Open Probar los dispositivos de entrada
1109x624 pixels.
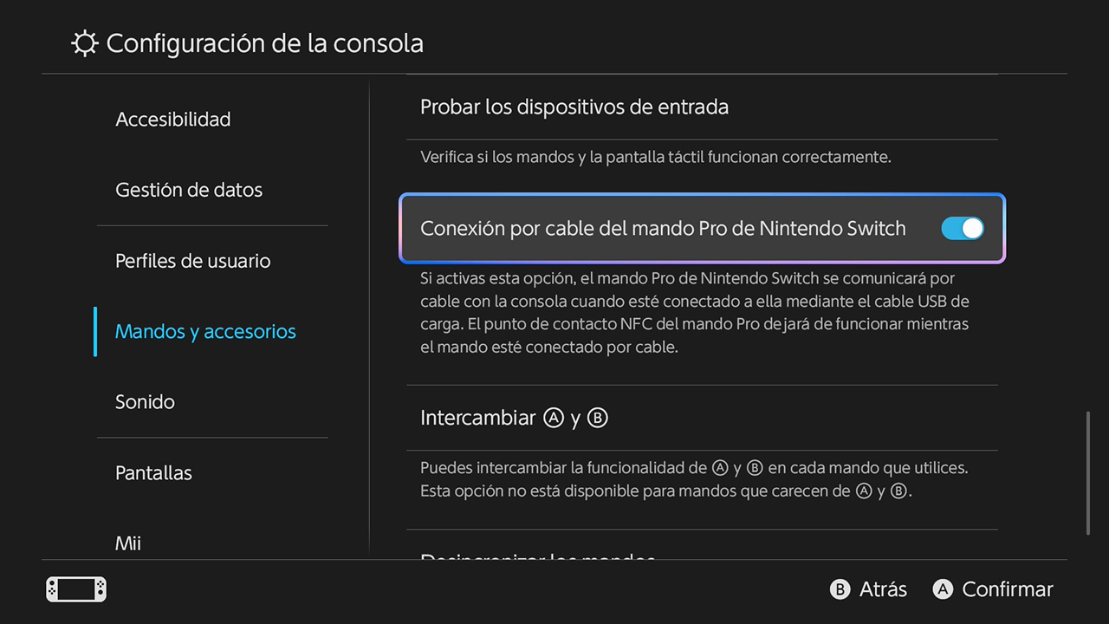574,107
